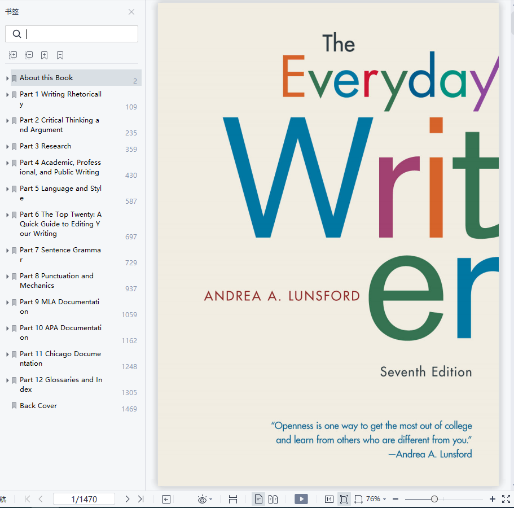This screenshot has width=514, height=508.
Task: Set zoom to actual size 1:1
Action: [x=329, y=499]
